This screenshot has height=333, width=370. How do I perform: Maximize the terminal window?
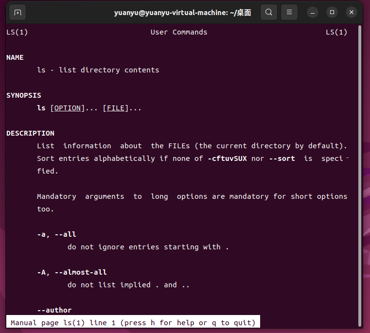(332, 12)
